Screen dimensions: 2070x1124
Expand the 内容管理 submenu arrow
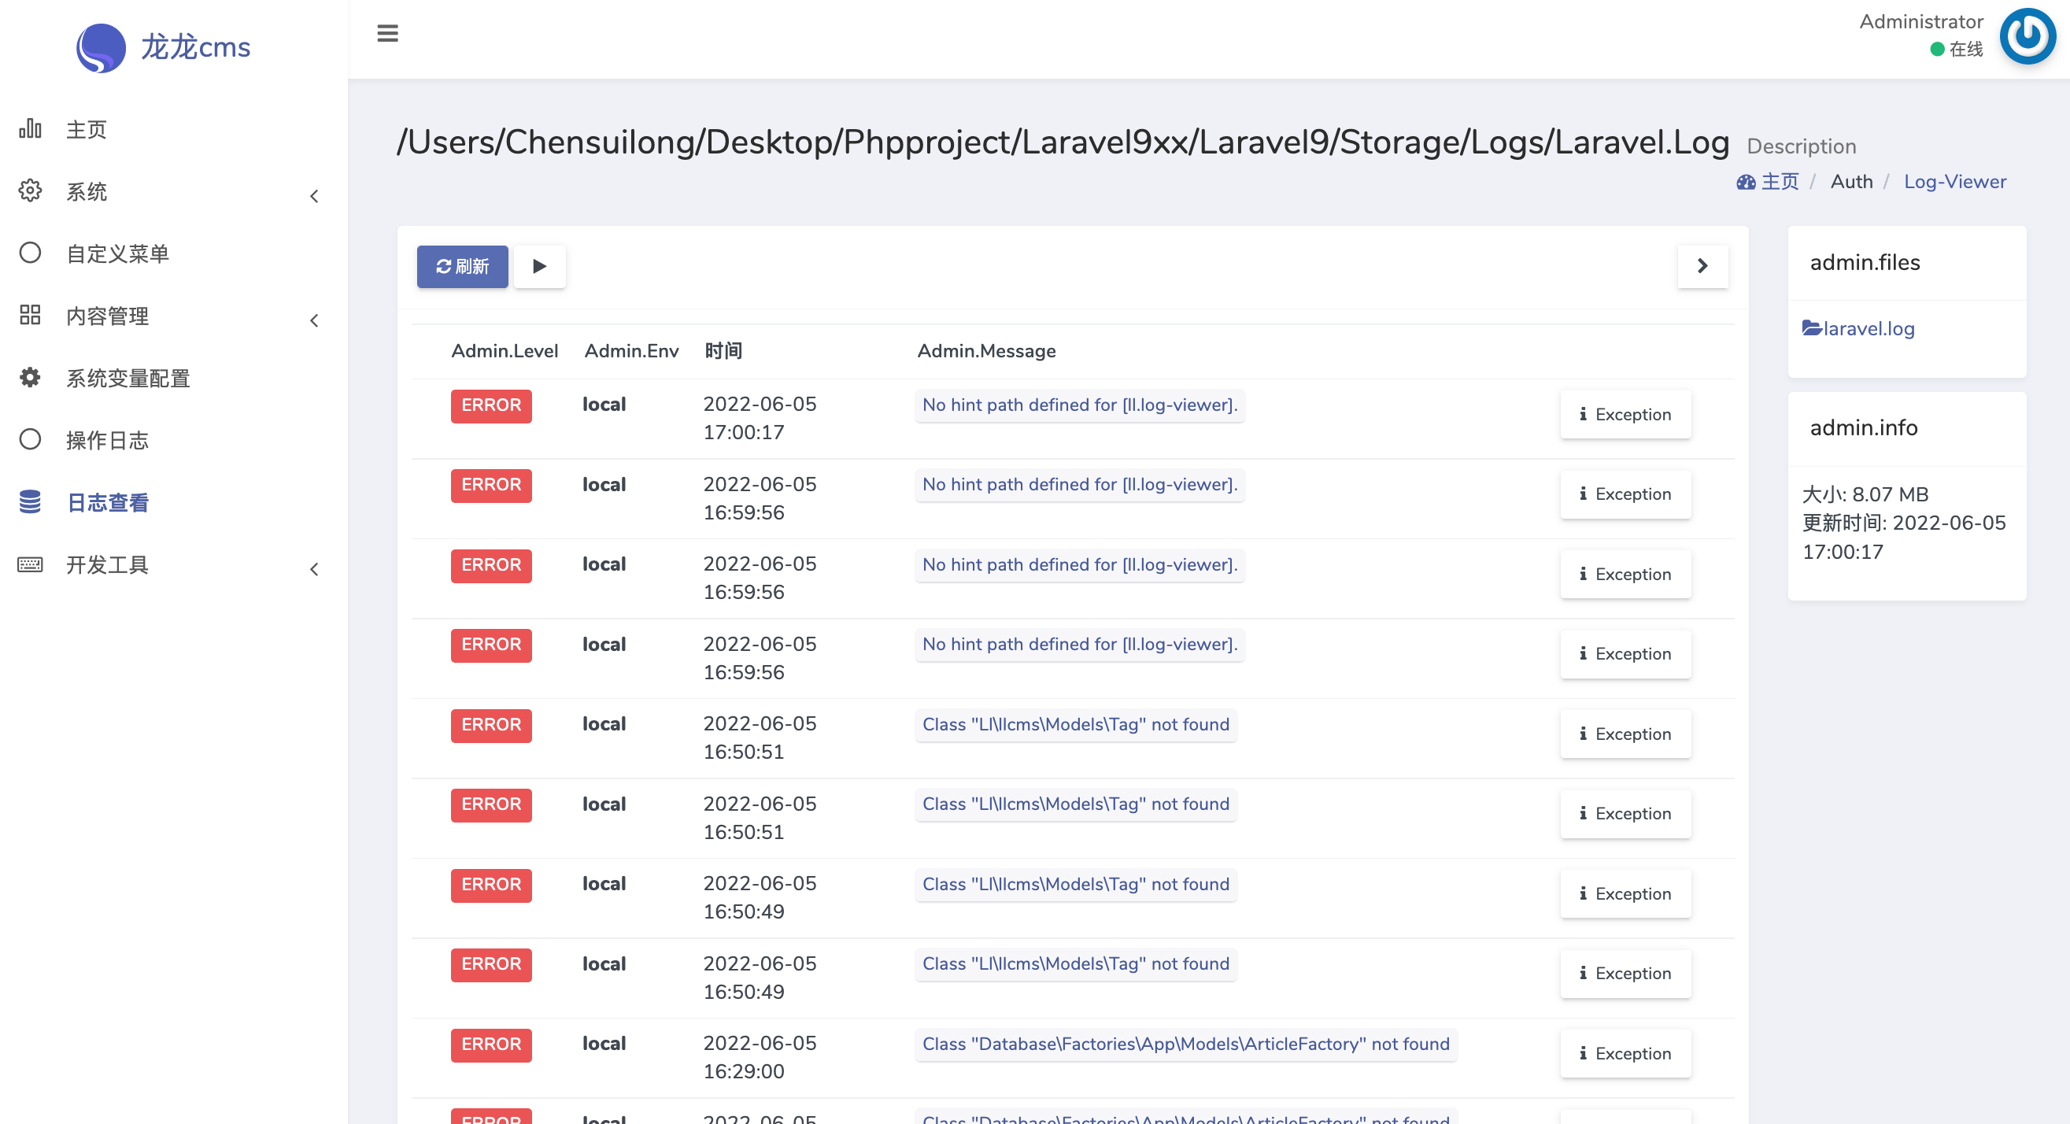pyautogui.click(x=314, y=320)
